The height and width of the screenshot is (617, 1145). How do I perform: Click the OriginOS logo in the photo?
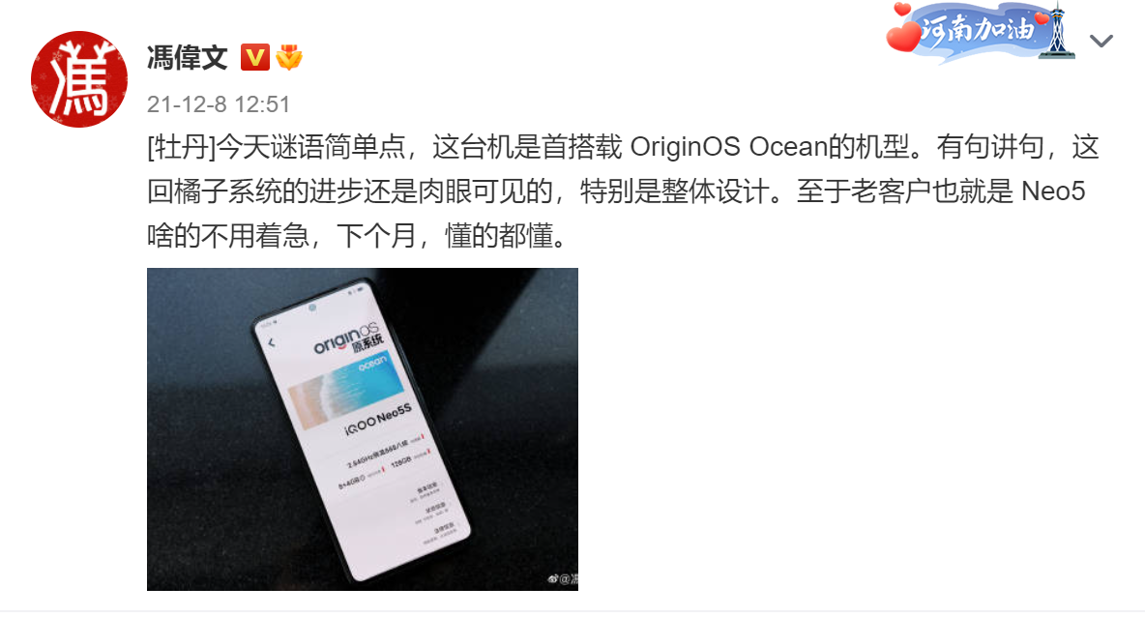348,338
